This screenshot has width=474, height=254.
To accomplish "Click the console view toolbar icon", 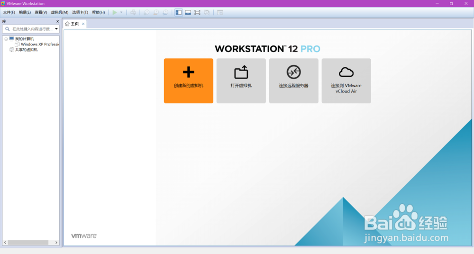I will (220, 12).
